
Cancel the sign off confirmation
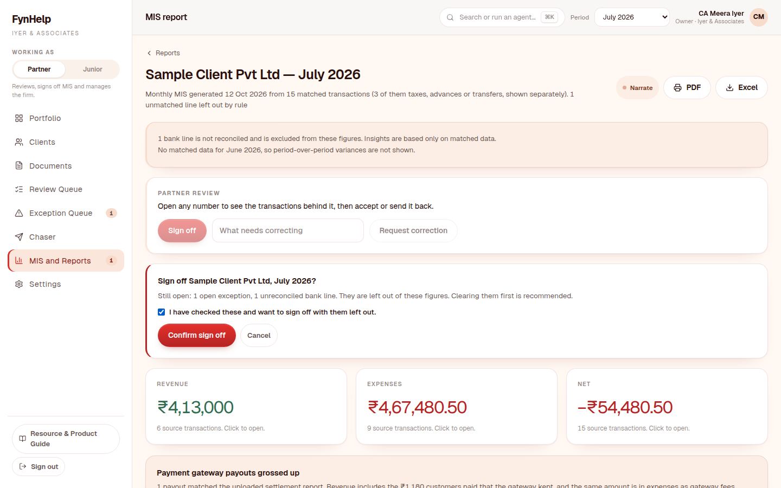(x=259, y=335)
